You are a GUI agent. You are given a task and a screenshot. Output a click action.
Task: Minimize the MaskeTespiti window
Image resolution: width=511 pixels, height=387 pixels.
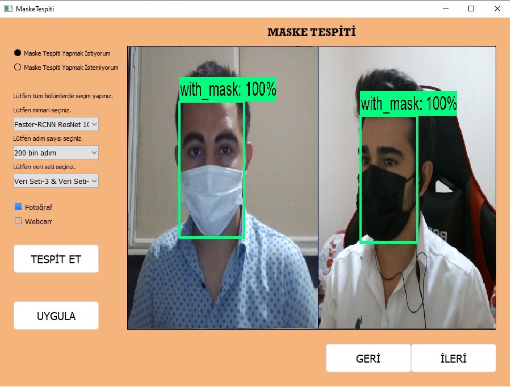tap(445, 9)
